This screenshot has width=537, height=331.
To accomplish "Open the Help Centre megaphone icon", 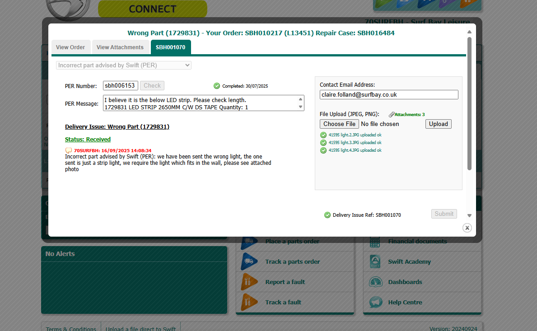I will (x=375, y=302).
